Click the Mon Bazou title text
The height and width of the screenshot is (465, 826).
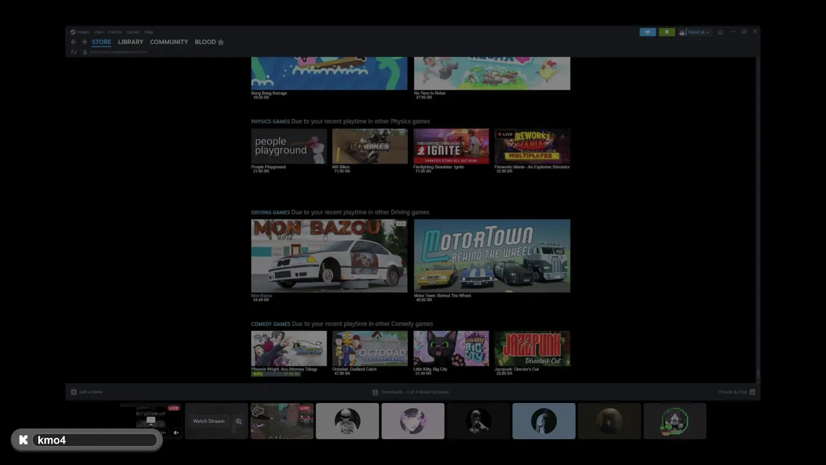(261, 296)
